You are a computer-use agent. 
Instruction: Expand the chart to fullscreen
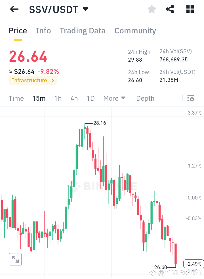(15, 259)
